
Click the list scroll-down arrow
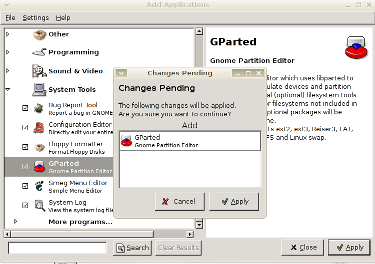click(199, 225)
